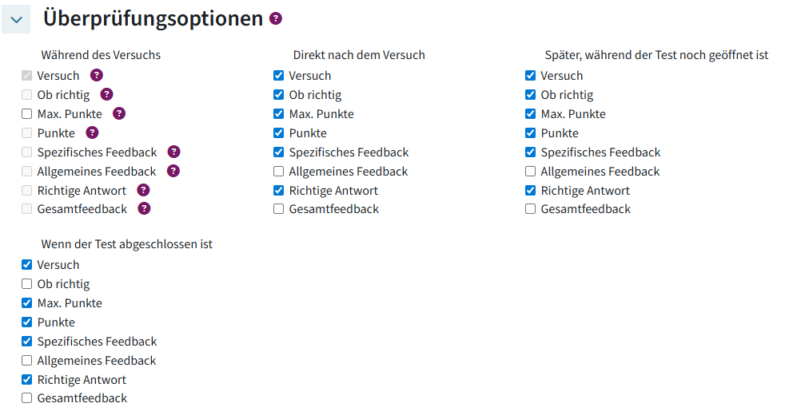The height and width of the screenshot is (415, 805).
Task: Click help icon next to Ob richtig
Action: pos(107,94)
